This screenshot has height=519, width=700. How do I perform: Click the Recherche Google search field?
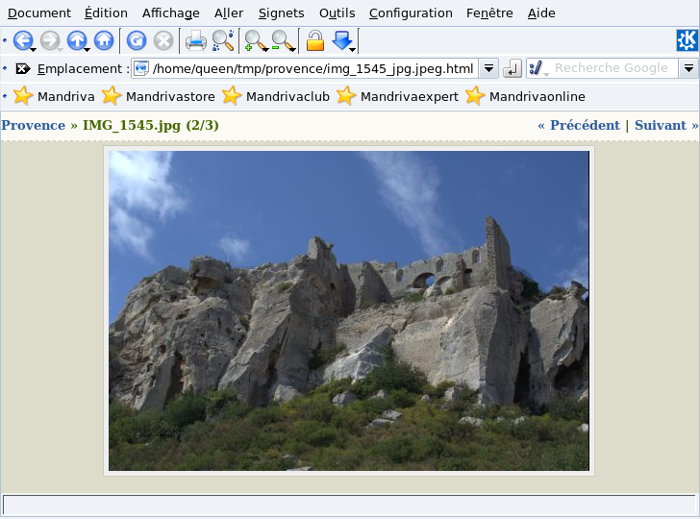coord(612,68)
